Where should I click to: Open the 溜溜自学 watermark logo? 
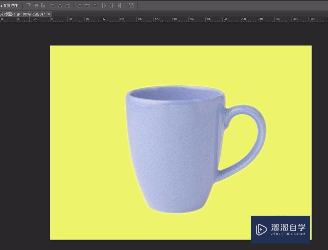(280, 229)
